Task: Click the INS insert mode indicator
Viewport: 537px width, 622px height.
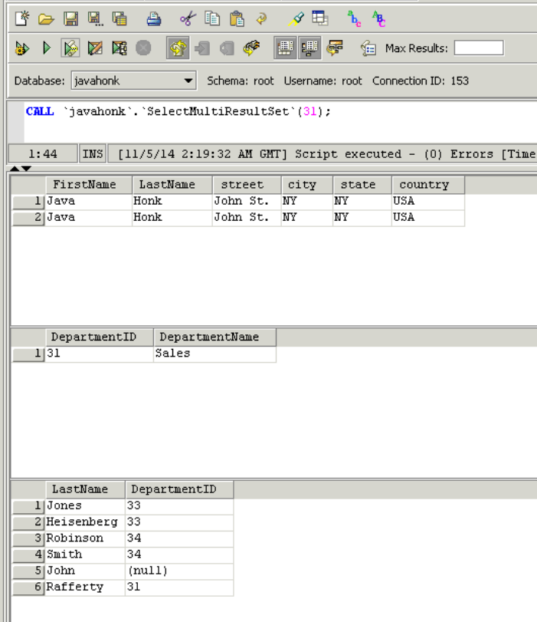Action: (x=93, y=153)
